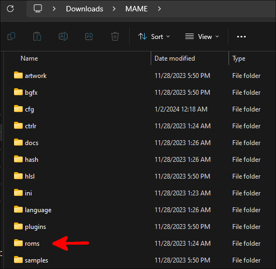Click the ctrlr folder name
The width and height of the screenshot is (276, 269).
point(31,126)
